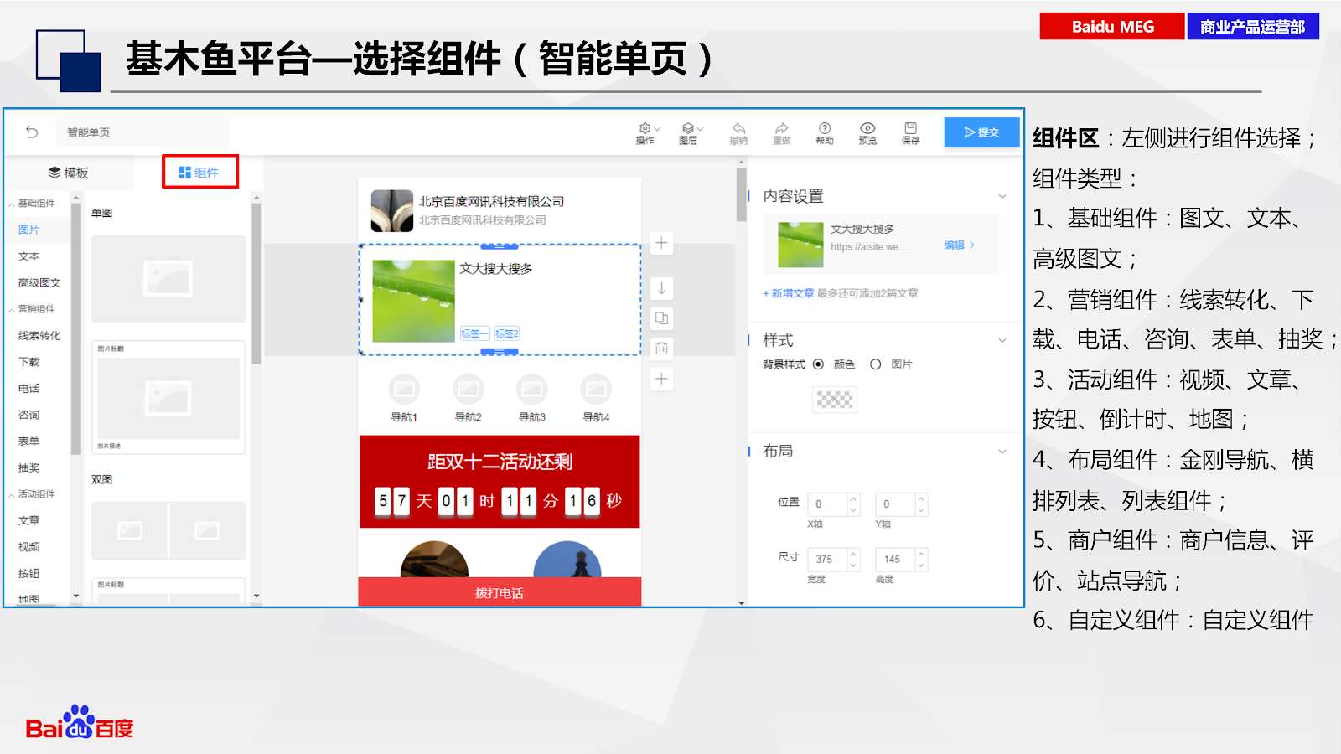Increase the 宽度 size value
Screen dimensions: 1341x754
(853, 554)
